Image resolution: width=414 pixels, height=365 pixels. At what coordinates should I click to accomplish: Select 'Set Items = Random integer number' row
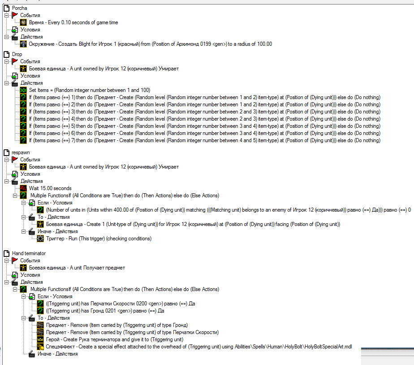click(90, 90)
